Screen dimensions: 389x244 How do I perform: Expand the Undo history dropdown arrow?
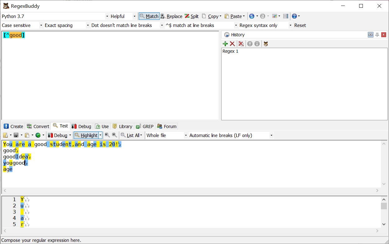coord(257,16)
